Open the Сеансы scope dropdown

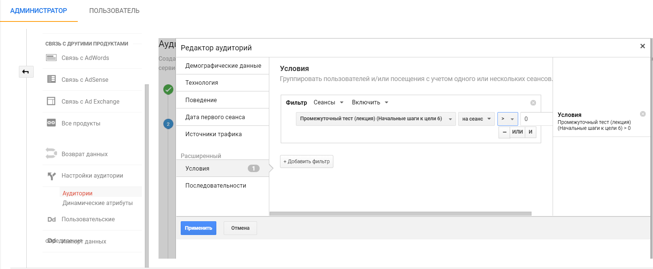pos(329,102)
